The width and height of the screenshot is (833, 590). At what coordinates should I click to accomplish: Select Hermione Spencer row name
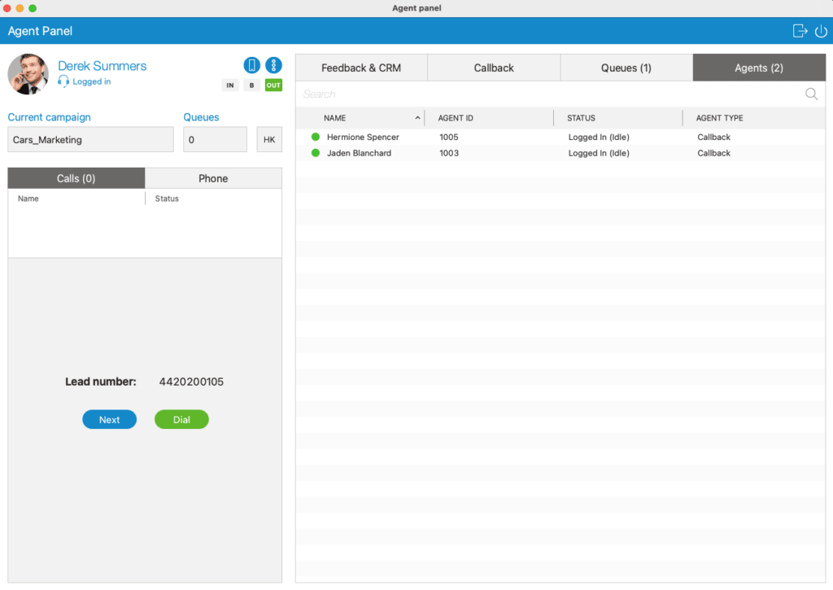pyautogui.click(x=363, y=138)
